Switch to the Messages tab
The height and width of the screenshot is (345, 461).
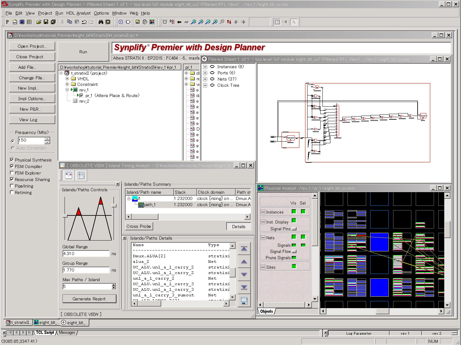point(67,333)
